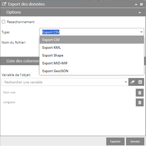Click the Type combo box dropdown arrow
This screenshot has width=146, height=146.
pyautogui.click(x=141, y=32)
